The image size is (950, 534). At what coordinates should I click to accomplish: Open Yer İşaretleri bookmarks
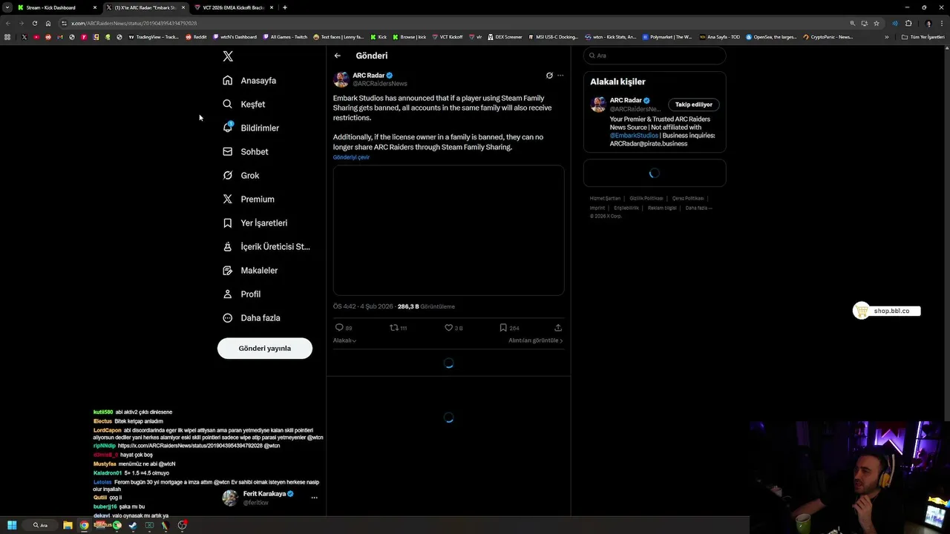tap(255, 222)
